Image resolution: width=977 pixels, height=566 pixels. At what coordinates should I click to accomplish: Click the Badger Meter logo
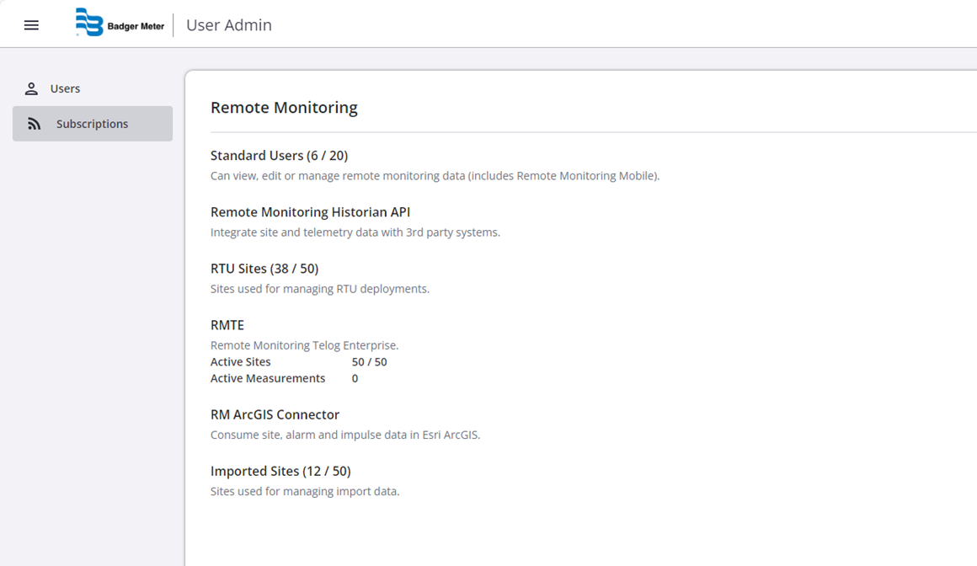click(x=120, y=24)
